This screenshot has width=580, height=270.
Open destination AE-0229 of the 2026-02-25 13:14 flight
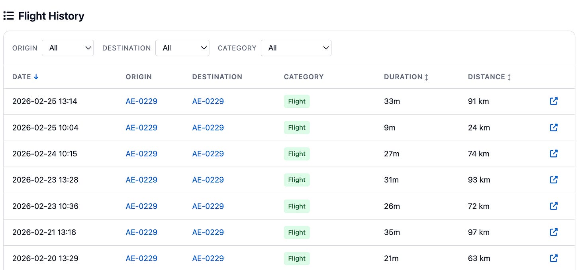point(208,101)
